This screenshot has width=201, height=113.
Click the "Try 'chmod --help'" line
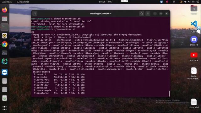click(x=58, y=24)
